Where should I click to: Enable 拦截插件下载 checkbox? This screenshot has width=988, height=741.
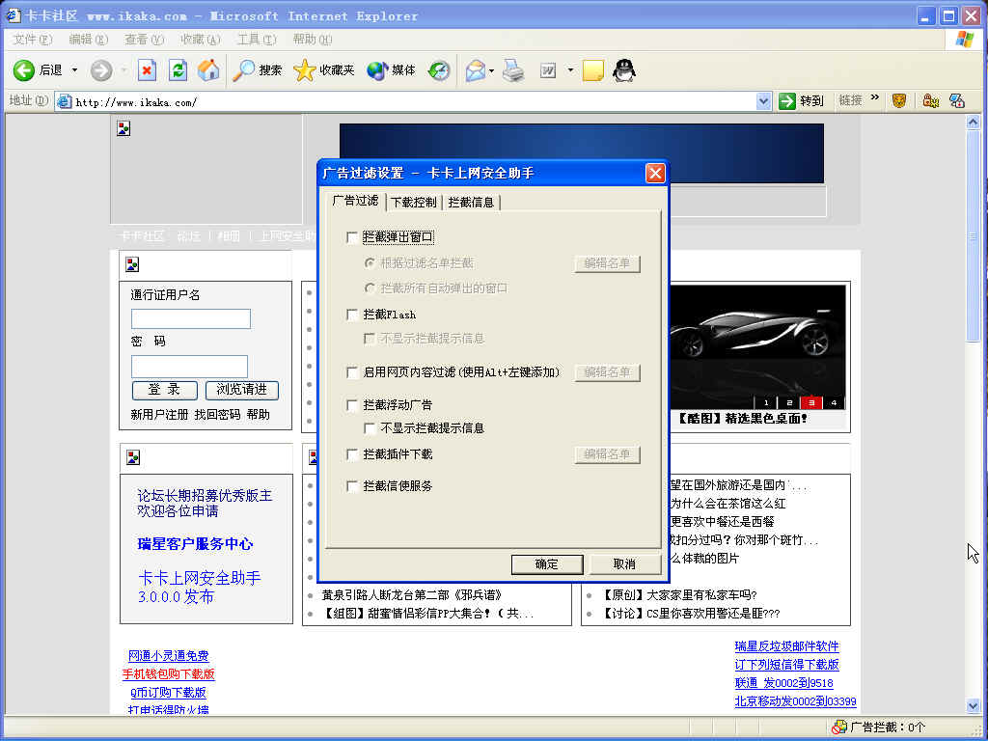click(x=352, y=454)
